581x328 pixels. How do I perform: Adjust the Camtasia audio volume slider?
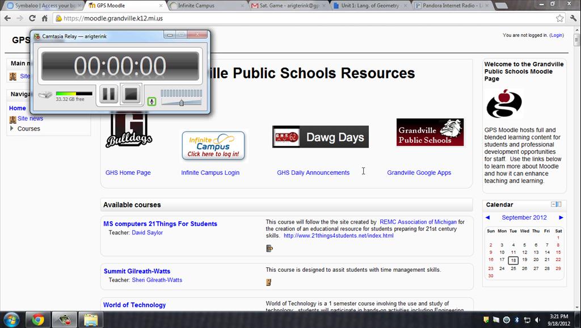182,103
